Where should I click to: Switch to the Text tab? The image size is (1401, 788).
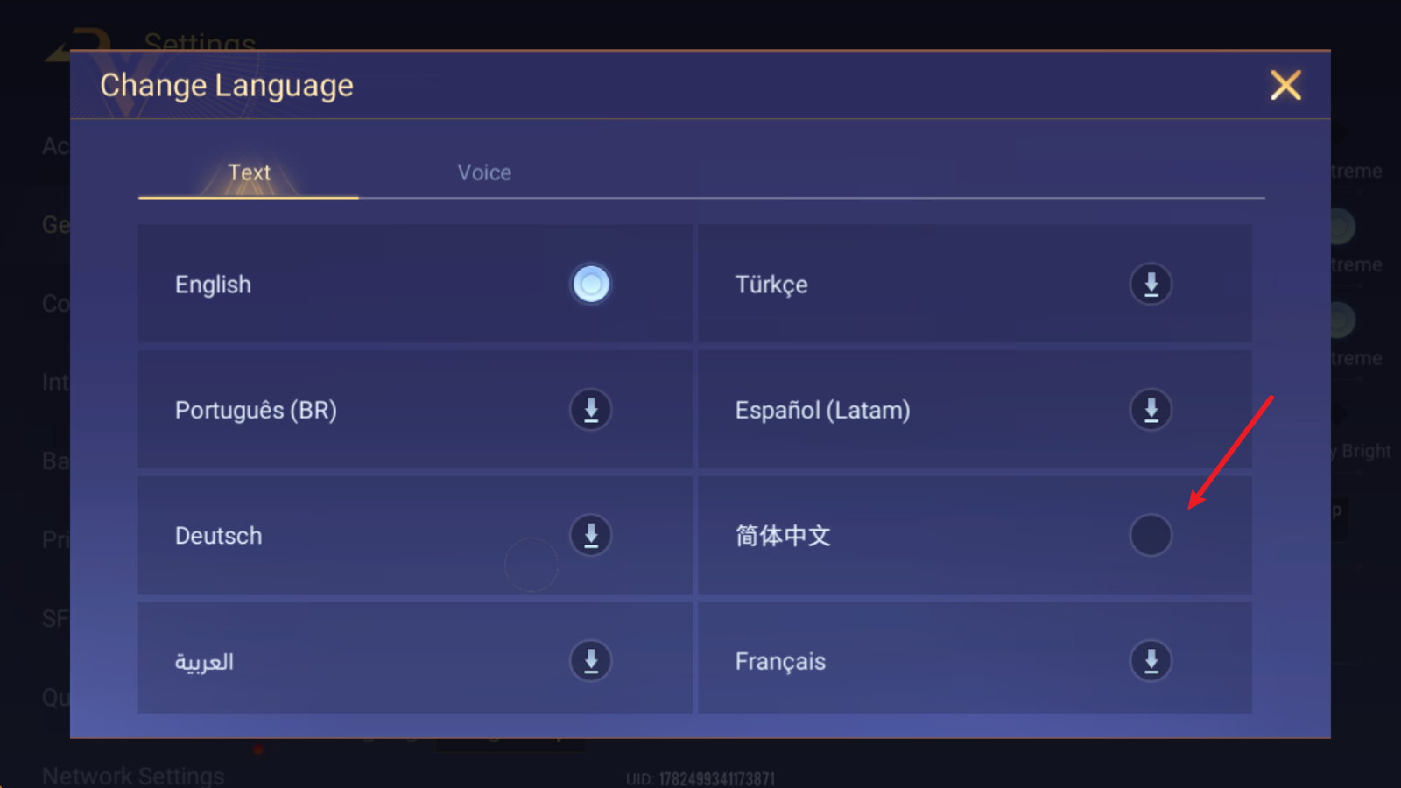249,172
